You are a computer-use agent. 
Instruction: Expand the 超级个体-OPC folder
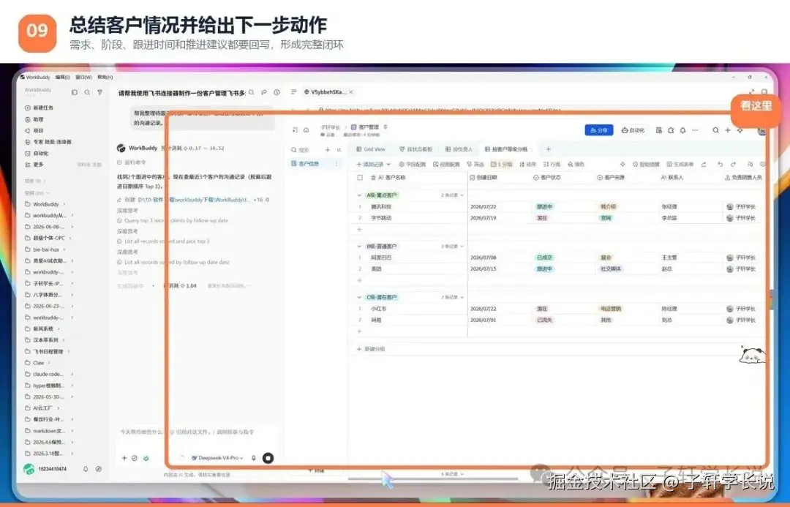(x=70, y=238)
